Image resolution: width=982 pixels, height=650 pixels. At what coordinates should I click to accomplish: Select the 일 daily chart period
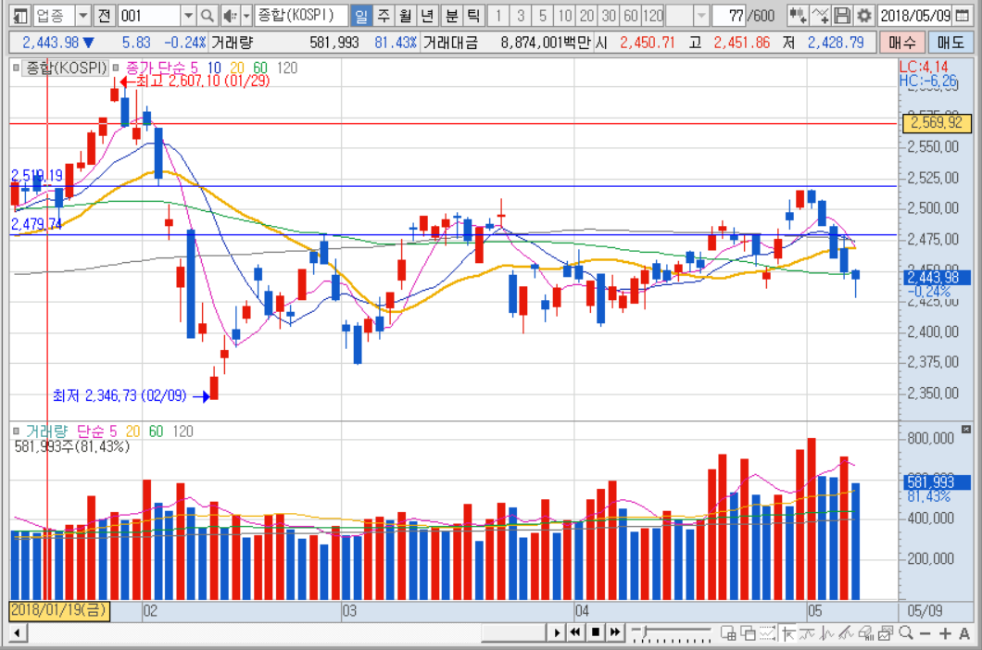point(360,15)
